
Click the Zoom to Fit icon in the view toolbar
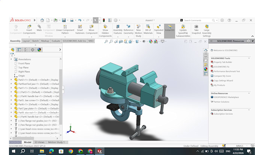[106, 42]
